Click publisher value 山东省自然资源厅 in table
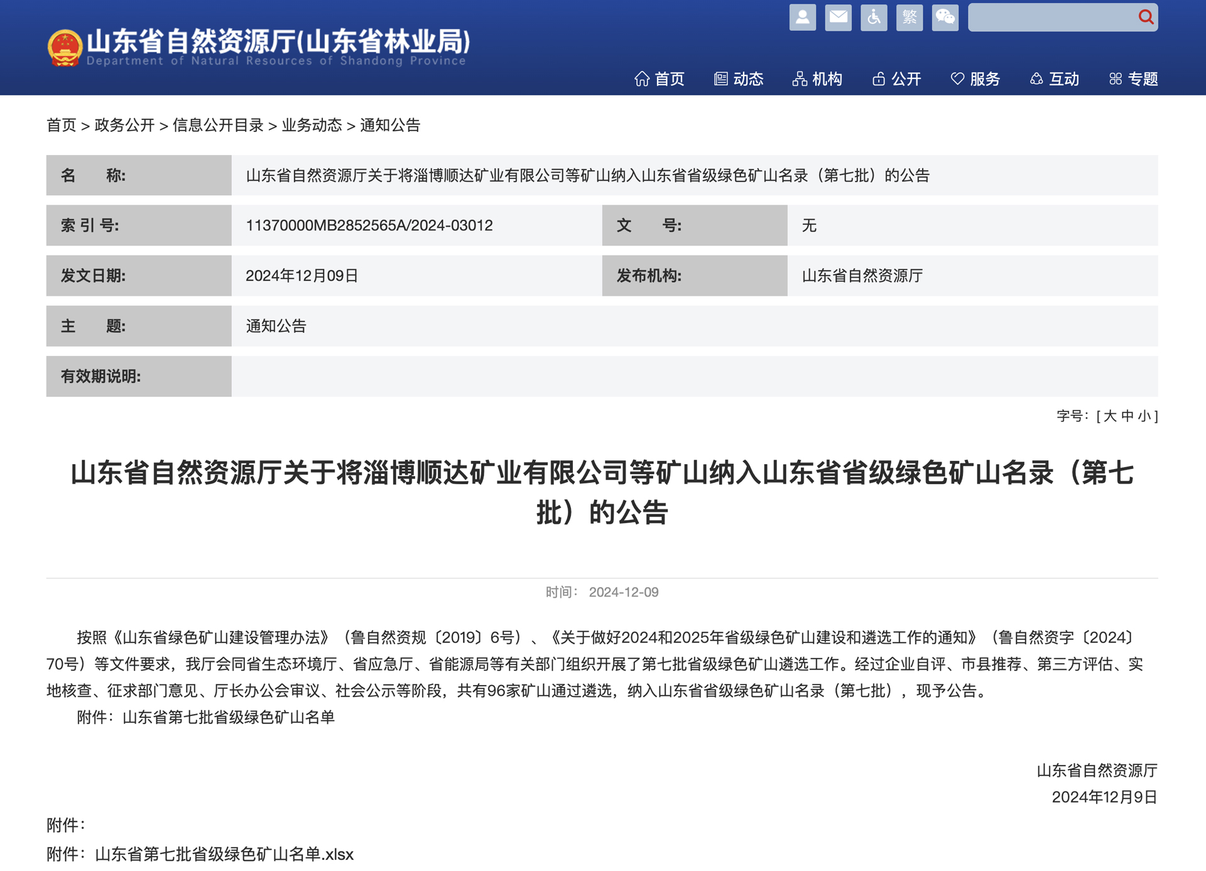1206x871 pixels. pyautogui.click(x=862, y=276)
